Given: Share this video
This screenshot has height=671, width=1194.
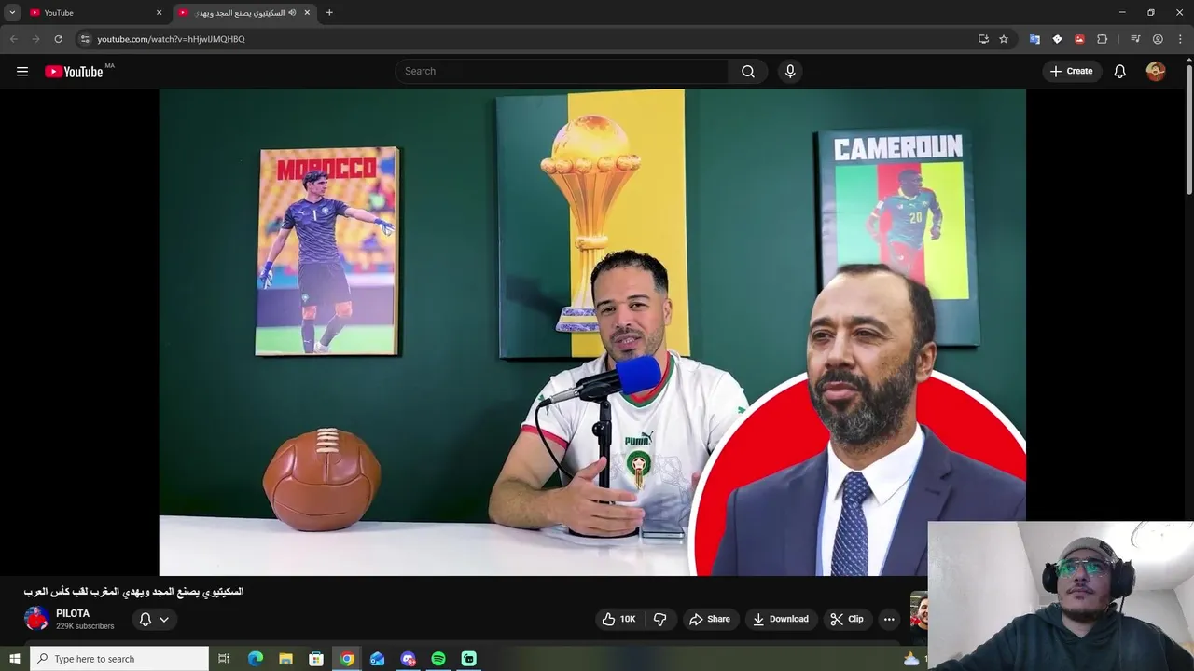Looking at the screenshot, I should click(x=710, y=619).
